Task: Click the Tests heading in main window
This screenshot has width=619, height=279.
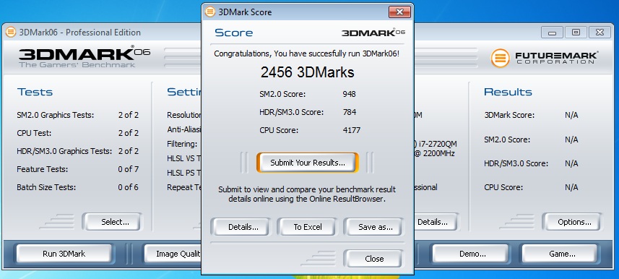Action: click(x=35, y=92)
